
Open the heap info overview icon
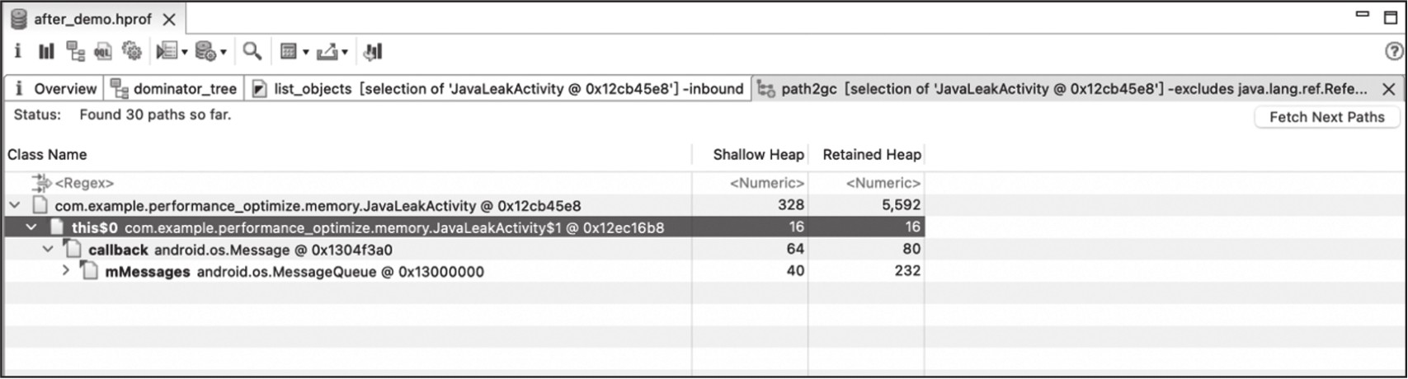pyautogui.click(x=18, y=52)
